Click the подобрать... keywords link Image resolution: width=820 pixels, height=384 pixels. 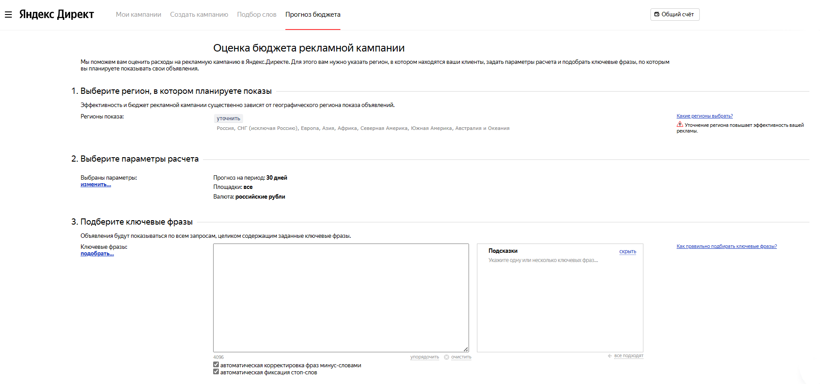tap(97, 254)
